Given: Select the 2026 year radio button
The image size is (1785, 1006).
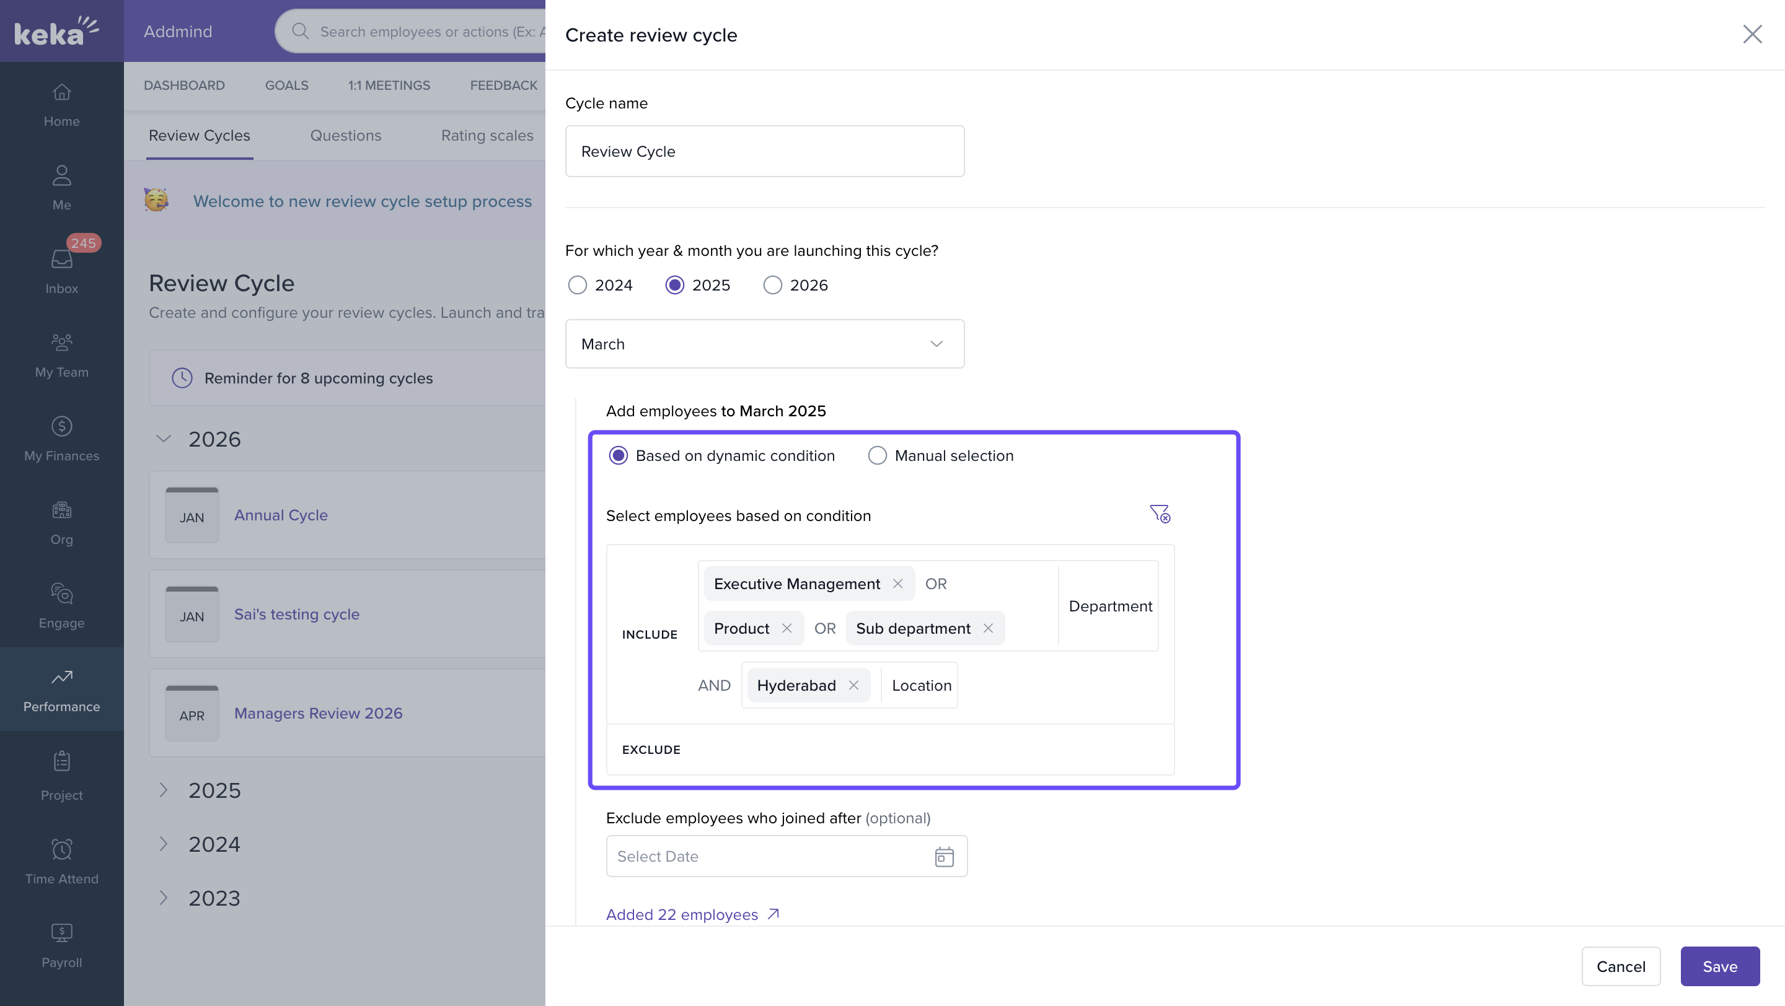Looking at the screenshot, I should coord(773,285).
